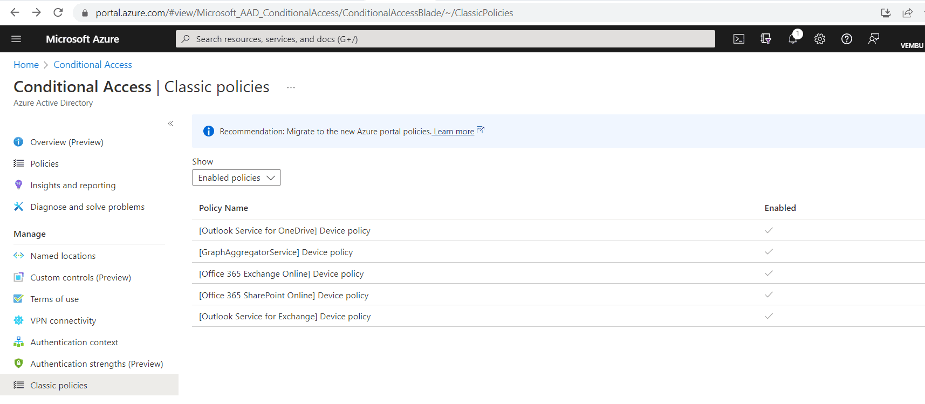The height and width of the screenshot is (404, 925).
Task: Open the notifications bell
Action: pyautogui.click(x=793, y=39)
